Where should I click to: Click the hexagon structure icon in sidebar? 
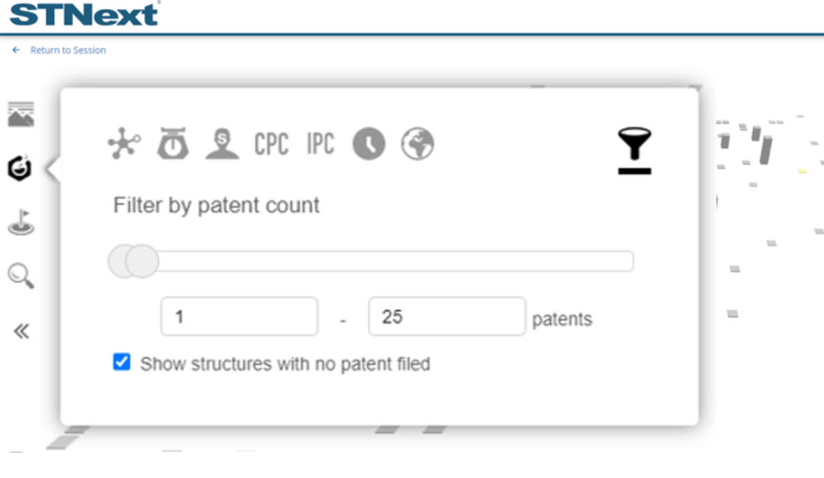pyautogui.click(x=20, y=168)
